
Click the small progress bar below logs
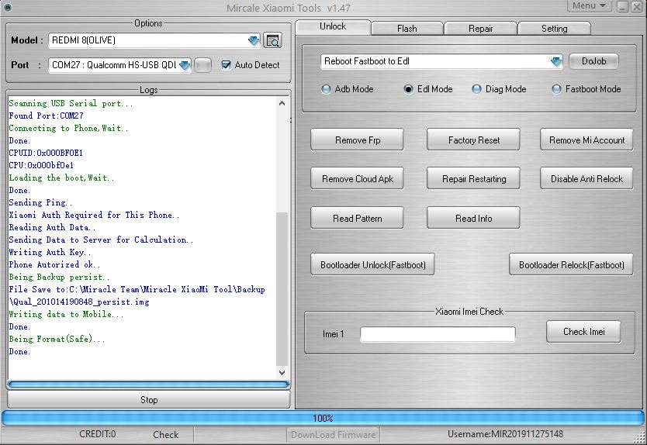tap(148, 385)
